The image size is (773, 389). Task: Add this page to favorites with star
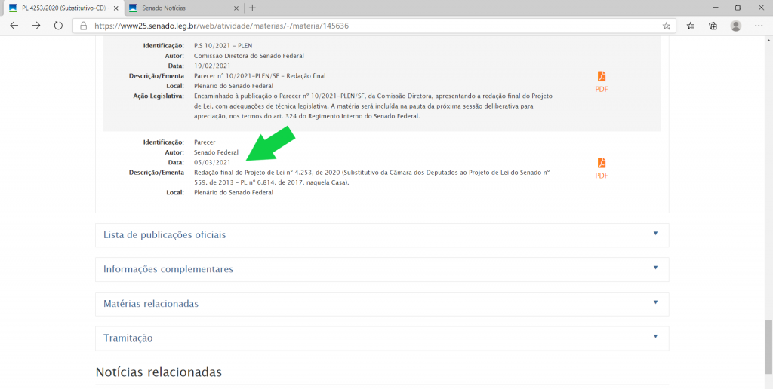pos(666,26)
